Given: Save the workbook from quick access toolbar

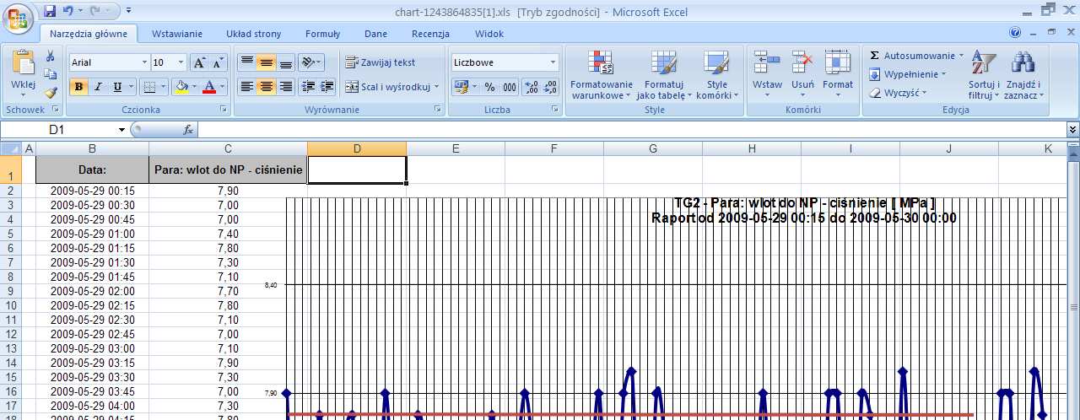Looking at the screenshot, I should tap(50, 12).
